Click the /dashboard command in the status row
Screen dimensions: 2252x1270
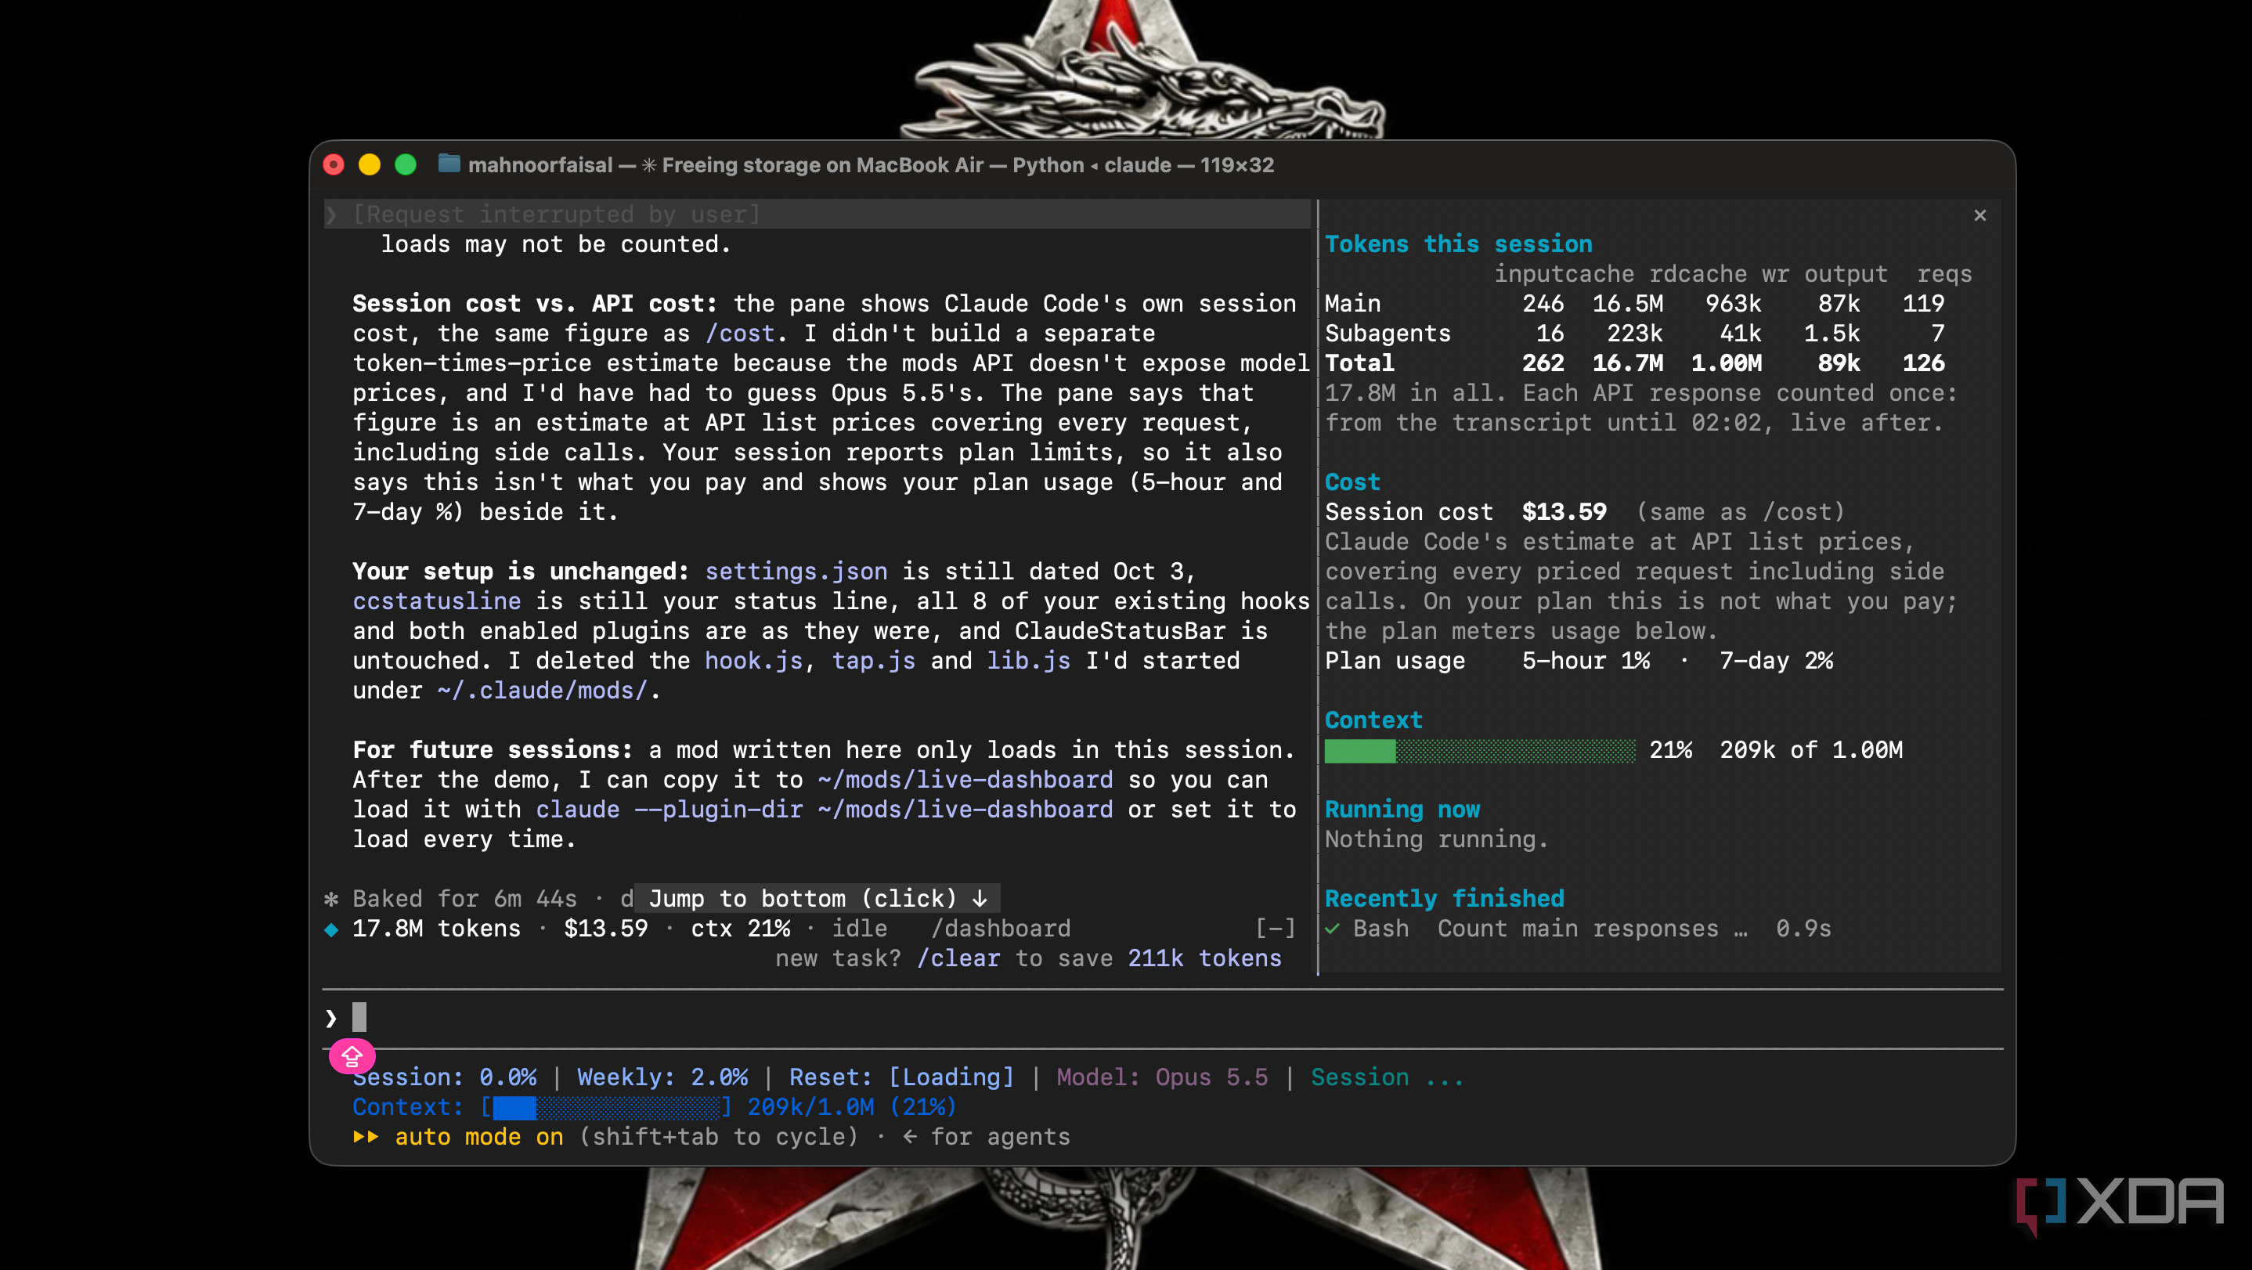(1001, 929)
